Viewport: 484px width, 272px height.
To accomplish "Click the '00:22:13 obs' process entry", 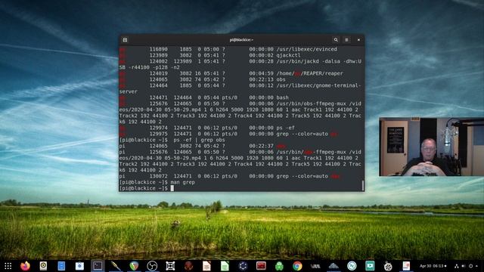I will pyautogui.click(x=267, y=79).
